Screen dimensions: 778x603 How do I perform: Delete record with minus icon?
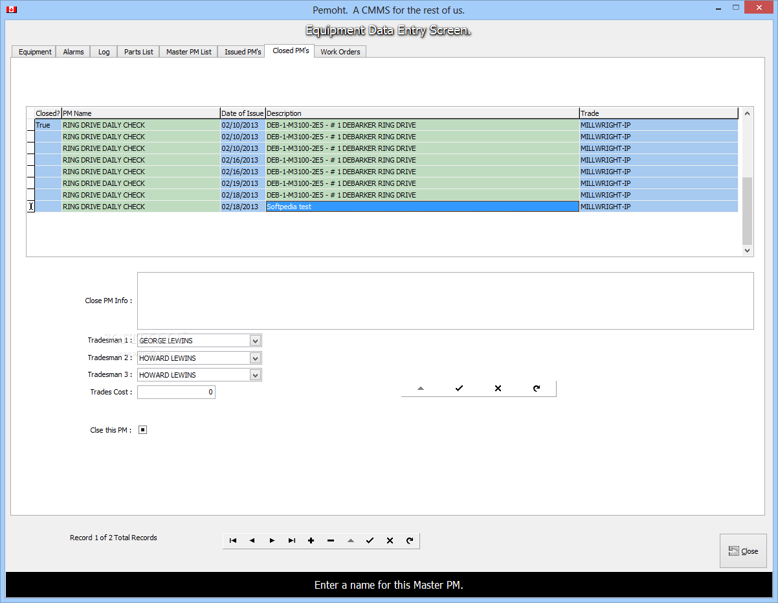331,540
